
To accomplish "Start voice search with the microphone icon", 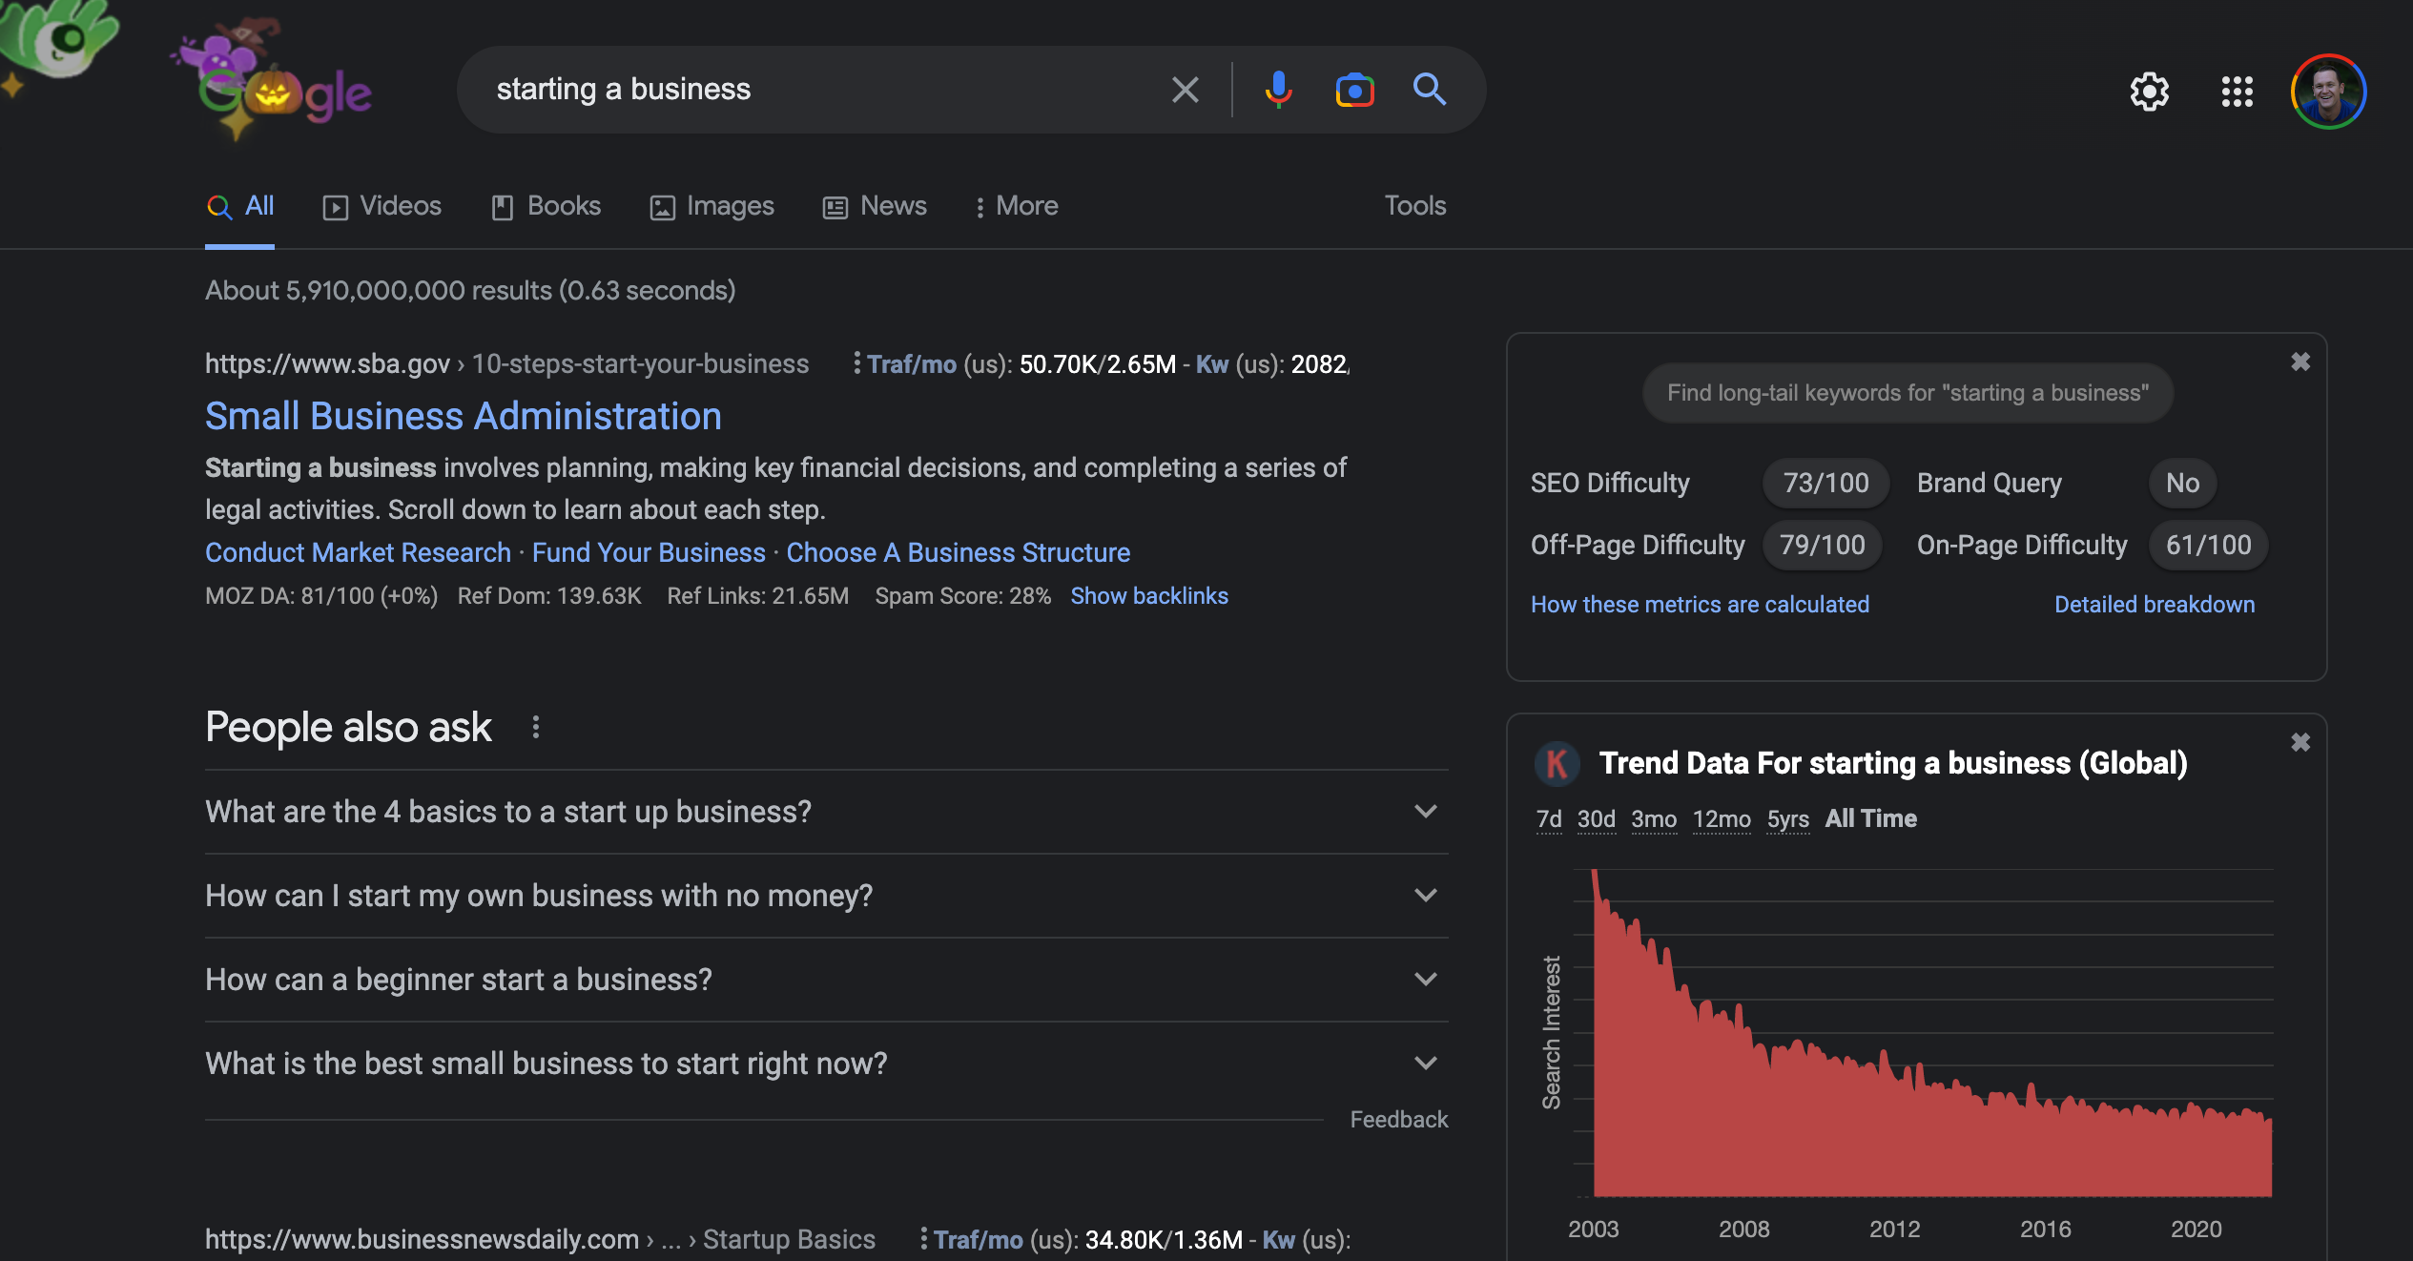I will (1278, 90).
